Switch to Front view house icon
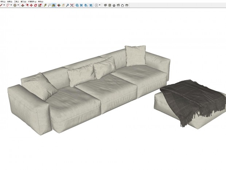226x170 pixels. point(114,5)
